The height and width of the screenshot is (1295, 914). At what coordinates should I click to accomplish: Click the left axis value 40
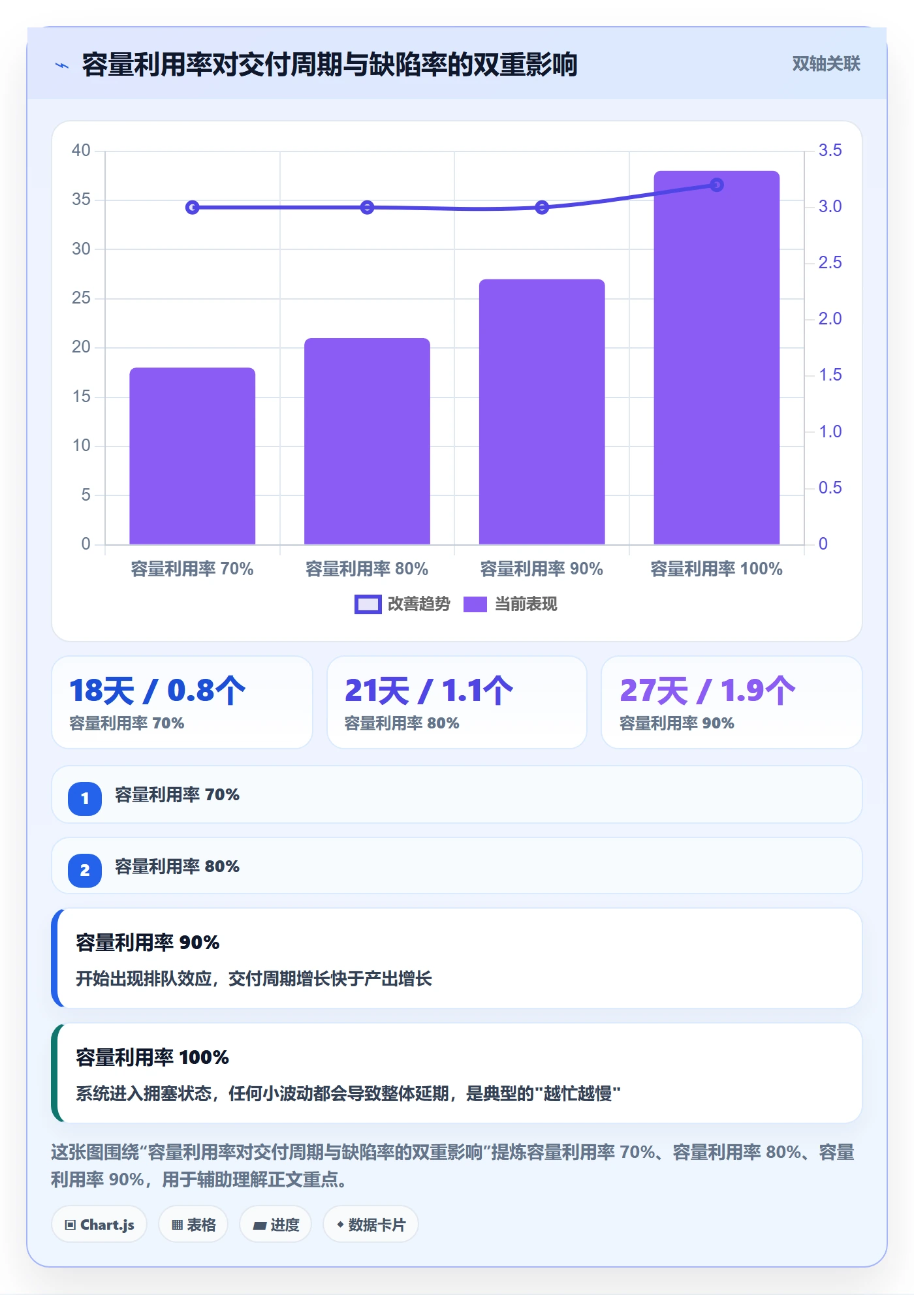tap(81, 151)
